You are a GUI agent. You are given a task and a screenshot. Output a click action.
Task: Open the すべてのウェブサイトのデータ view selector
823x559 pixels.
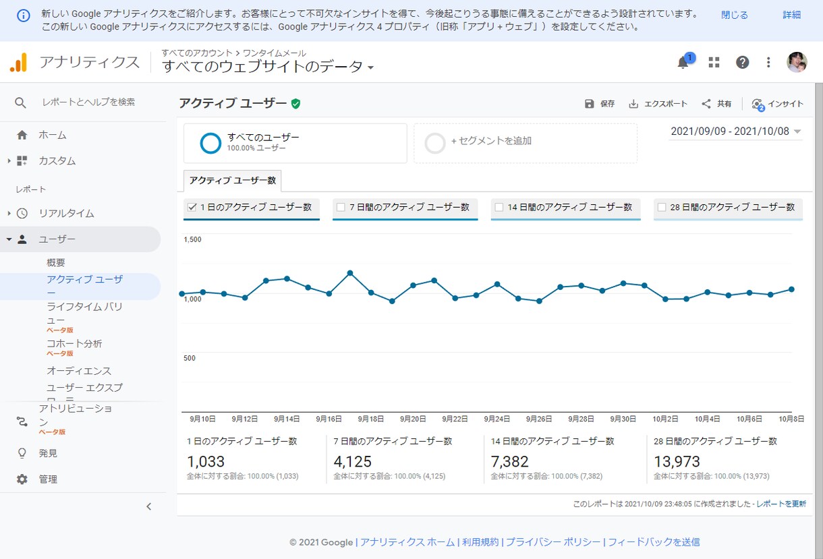tap(268, 66)
